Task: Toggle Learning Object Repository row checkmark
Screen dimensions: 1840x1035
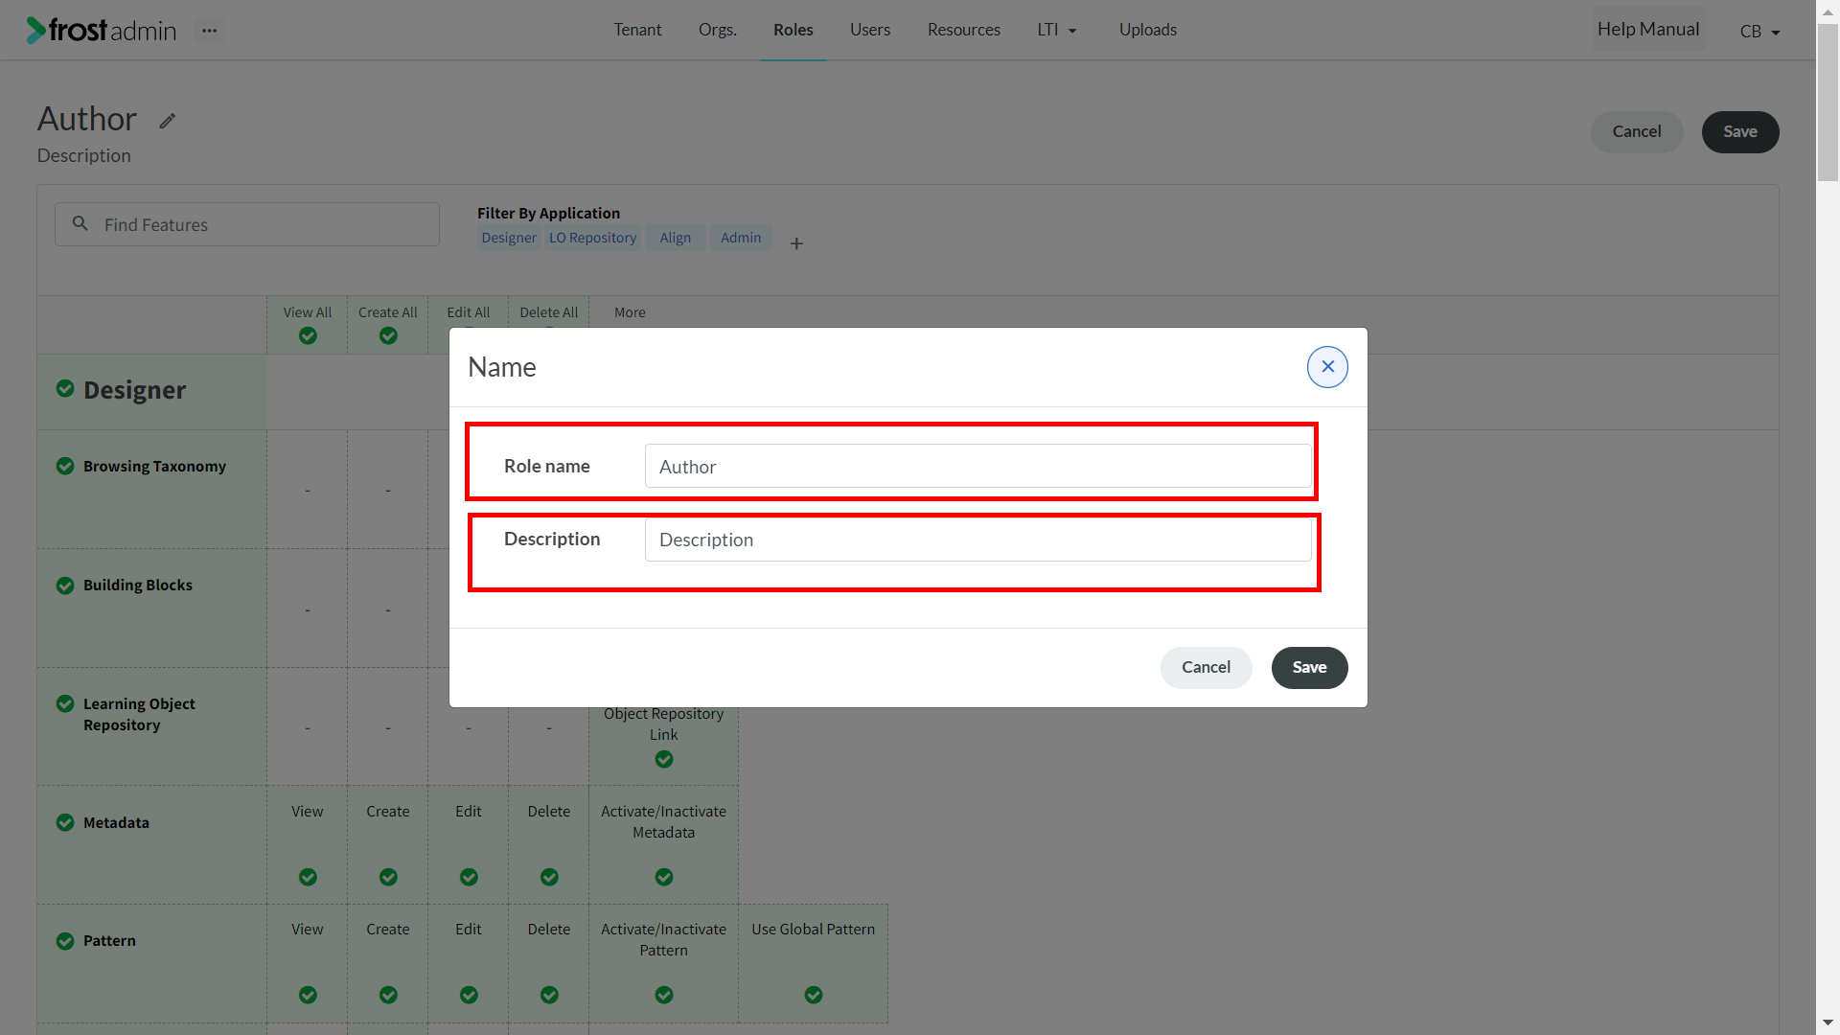Action: pyautogui.click(x=65, y=703)
